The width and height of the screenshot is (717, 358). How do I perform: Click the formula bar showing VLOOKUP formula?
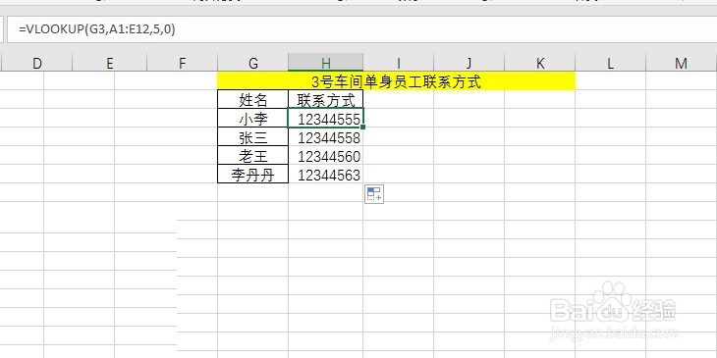point(361,29)
